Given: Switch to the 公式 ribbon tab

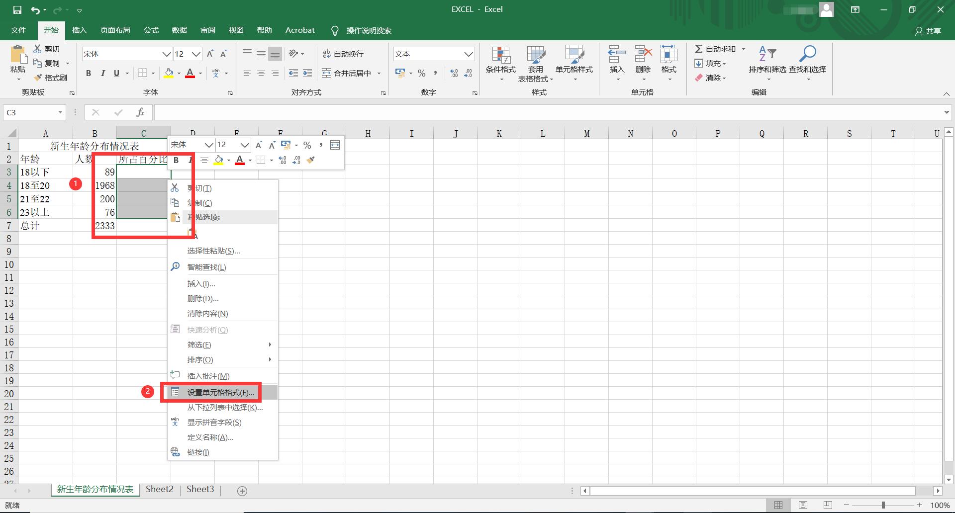Looking at the screenshot, I should [x=151, y=30].
